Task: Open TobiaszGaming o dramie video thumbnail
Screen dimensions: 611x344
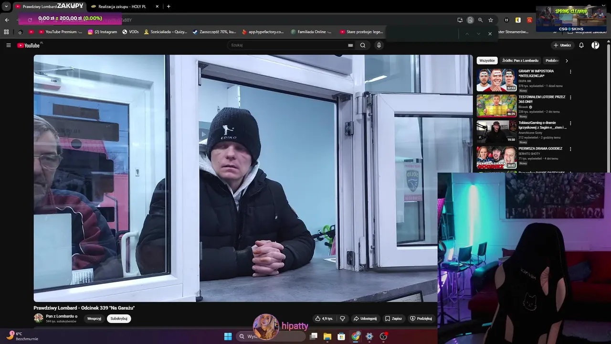Action: coord(496,132)
